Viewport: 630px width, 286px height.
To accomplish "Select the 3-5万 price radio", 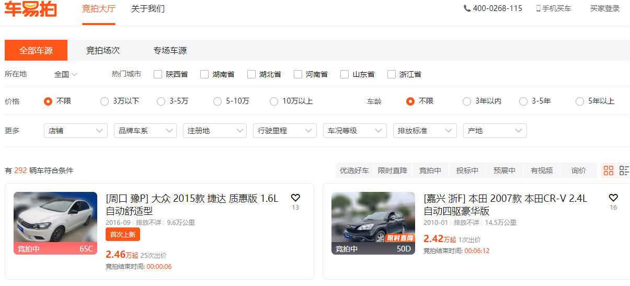I will click(161, 101).
